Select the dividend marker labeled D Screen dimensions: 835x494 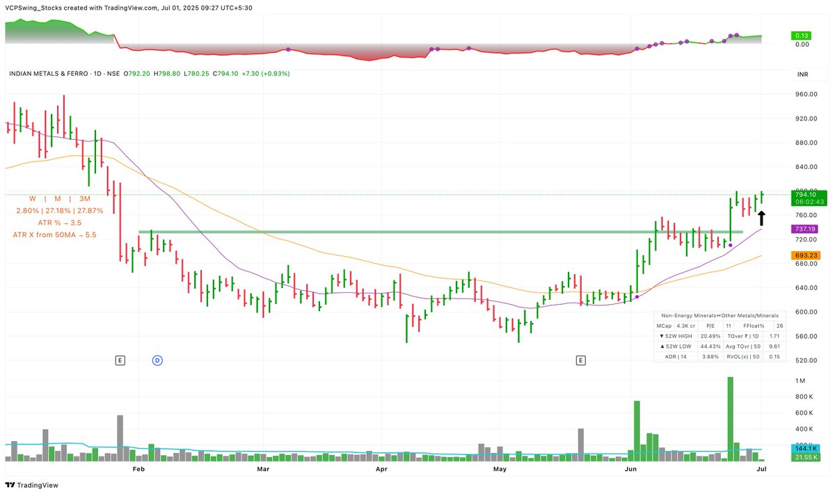click(x=157, y=360)
